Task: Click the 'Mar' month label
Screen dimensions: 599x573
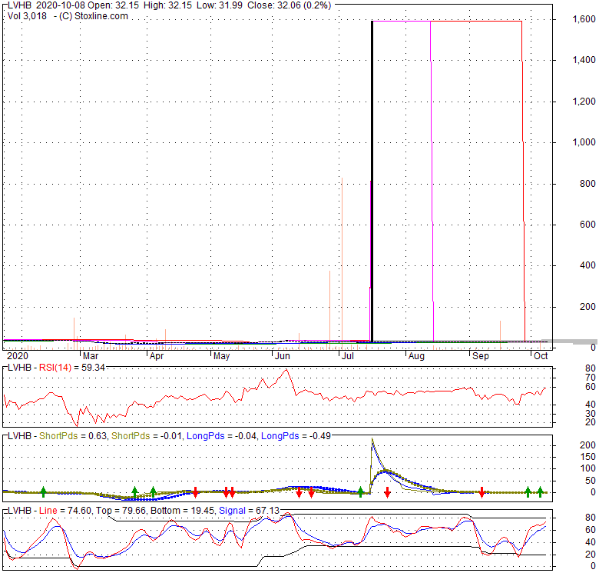Action: tap(91, 356)
